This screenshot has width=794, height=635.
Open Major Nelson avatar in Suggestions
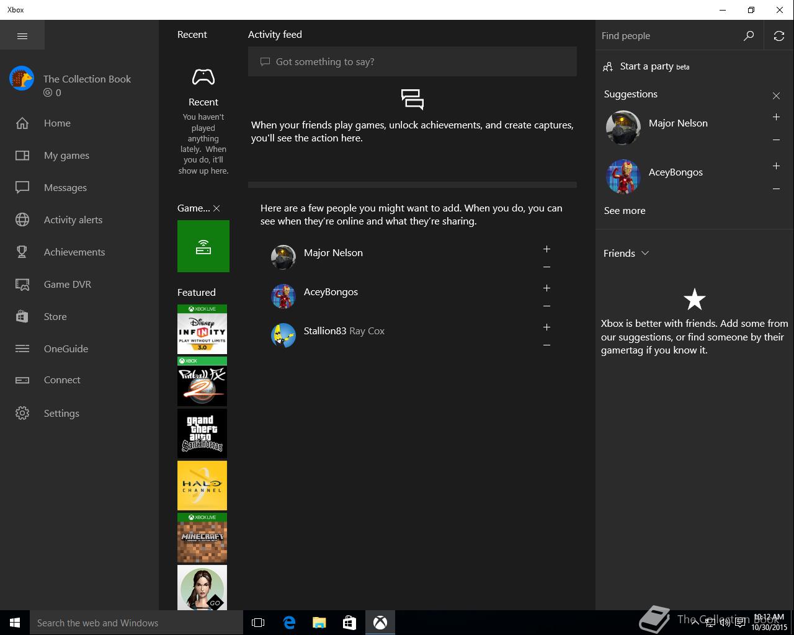pyautogui.click(x=623, y=128)
